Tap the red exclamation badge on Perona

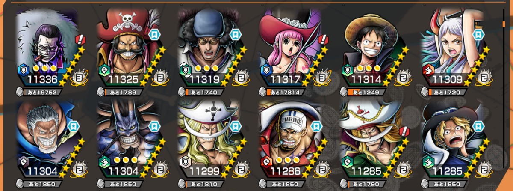pyautogui.click(x=323, y=40)
